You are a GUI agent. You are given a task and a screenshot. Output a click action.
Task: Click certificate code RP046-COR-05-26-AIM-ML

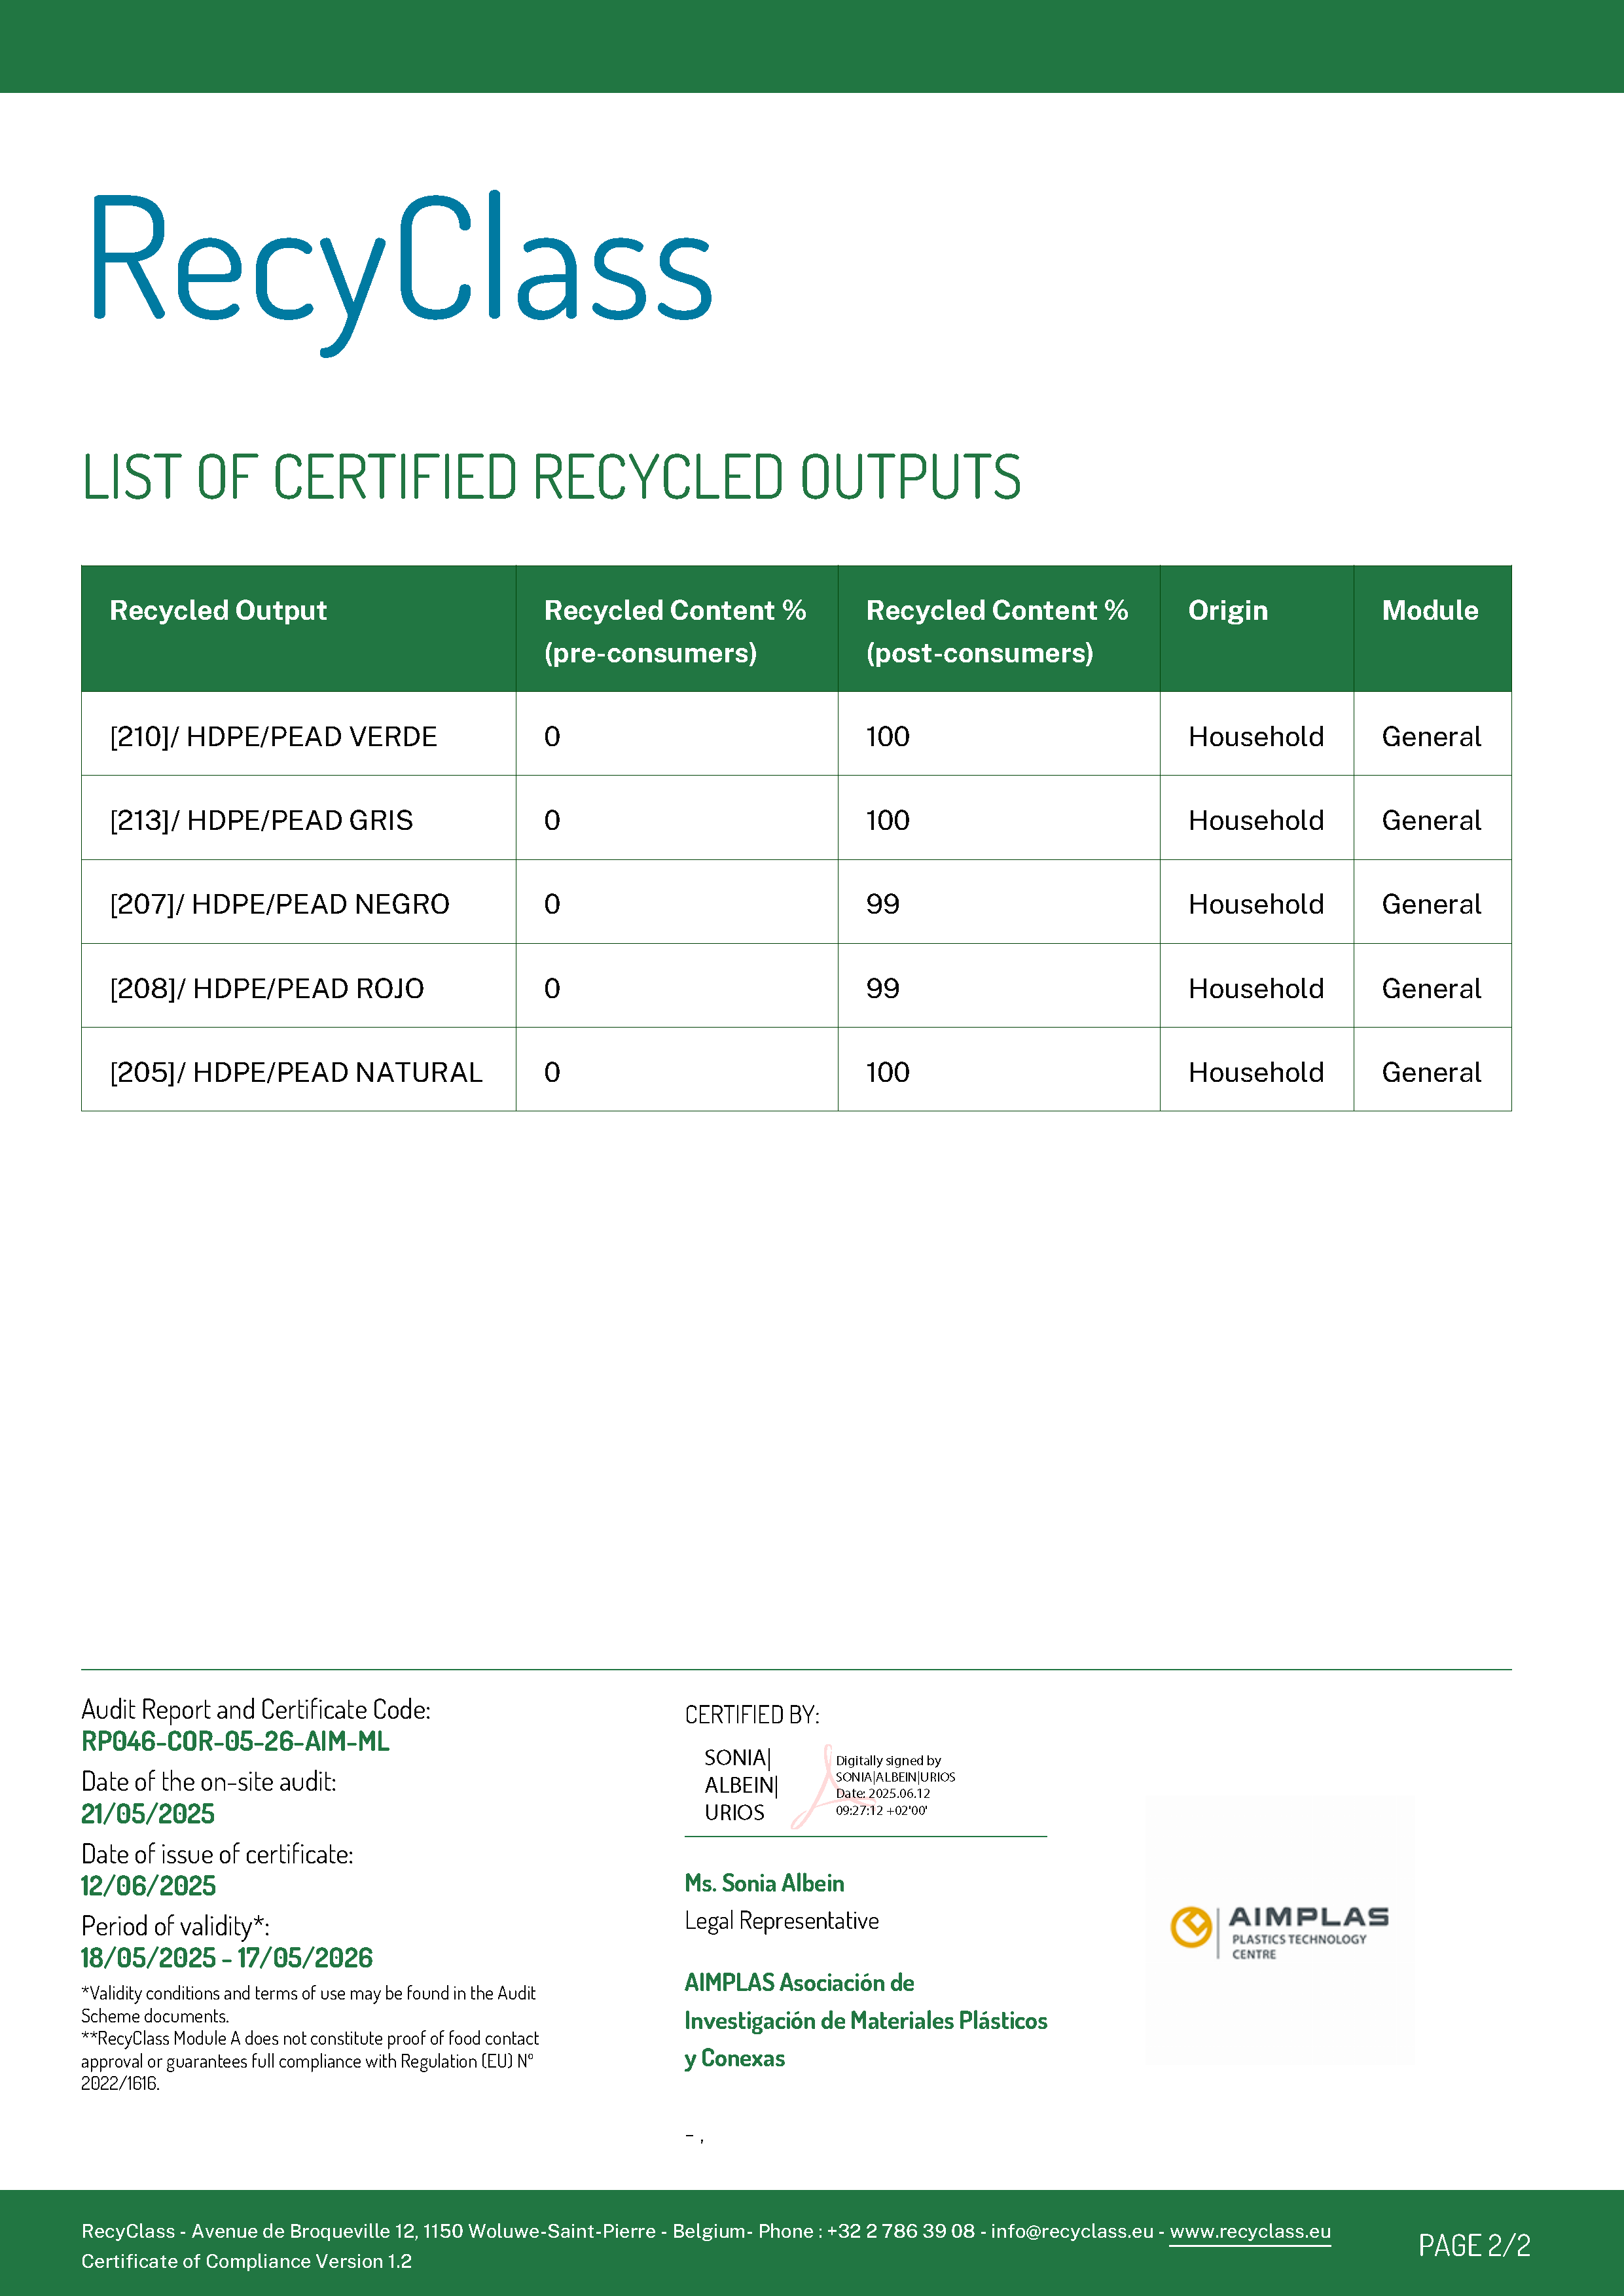(235, 1741)
